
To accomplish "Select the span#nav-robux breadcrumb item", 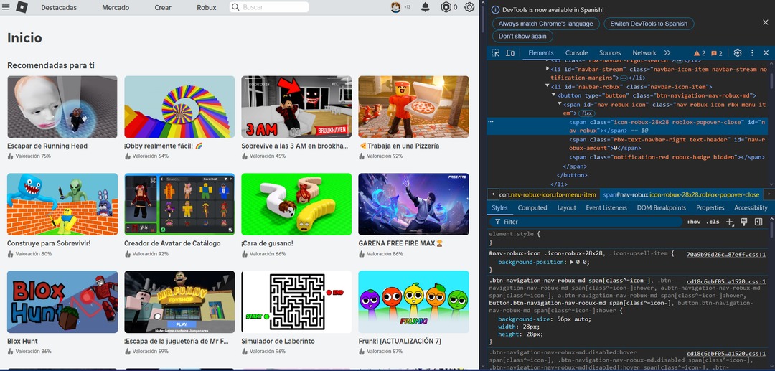I will click(681, 194).
